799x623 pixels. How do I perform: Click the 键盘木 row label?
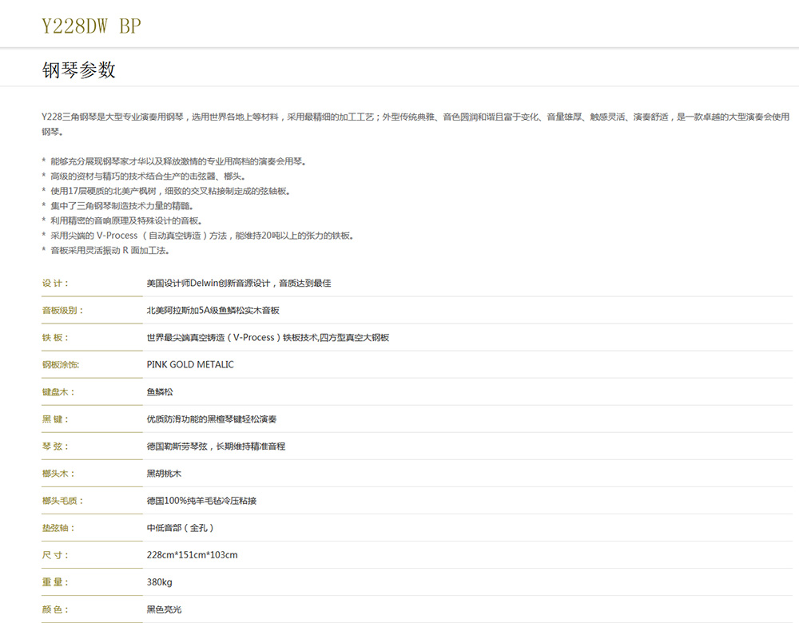click(x=58, y=391)
